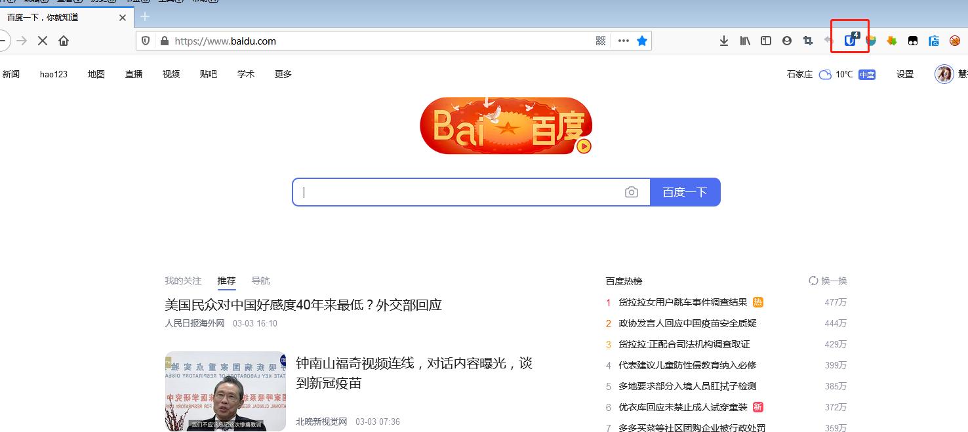
Task: Switch to the 推荐 feed tab
Action: (226, 281)
